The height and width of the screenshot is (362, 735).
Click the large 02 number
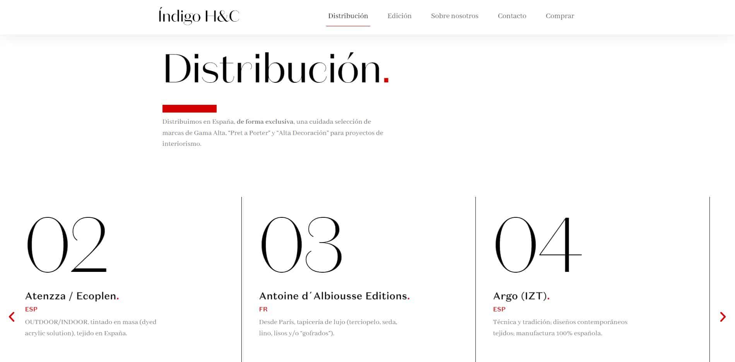(67, 244)
